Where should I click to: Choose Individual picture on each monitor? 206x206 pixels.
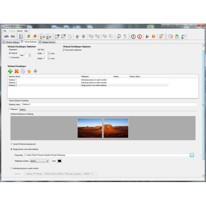(x=11, y=168)
